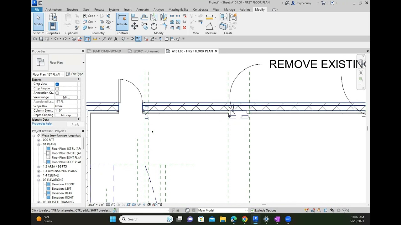This screenshot has width=401, height=225.
Task: Collapse the 01 PLANS tree node
Action: tap(39, 144)
